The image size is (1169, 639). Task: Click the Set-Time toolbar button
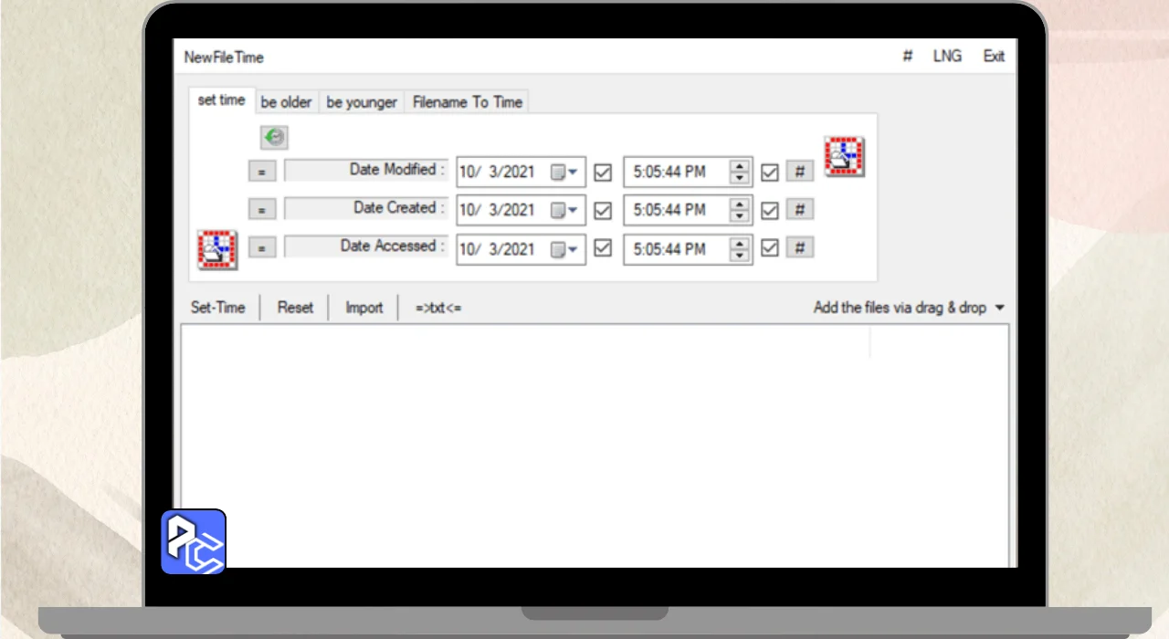click(x=218, y=308)
